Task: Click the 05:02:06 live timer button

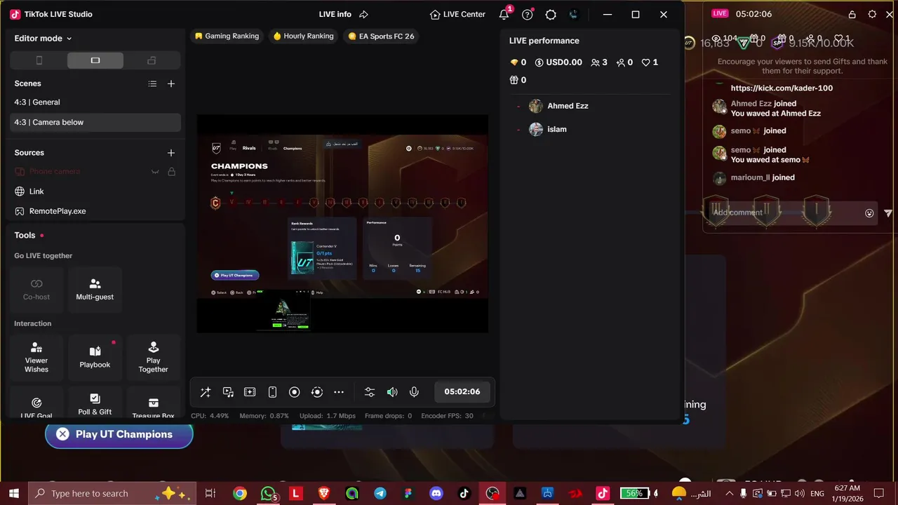Action: coord(462,391)
